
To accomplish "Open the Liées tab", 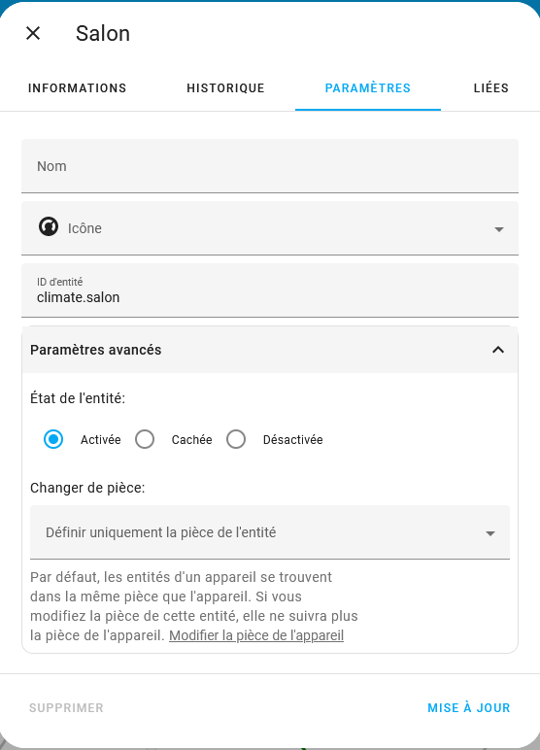I will [490, 88].
